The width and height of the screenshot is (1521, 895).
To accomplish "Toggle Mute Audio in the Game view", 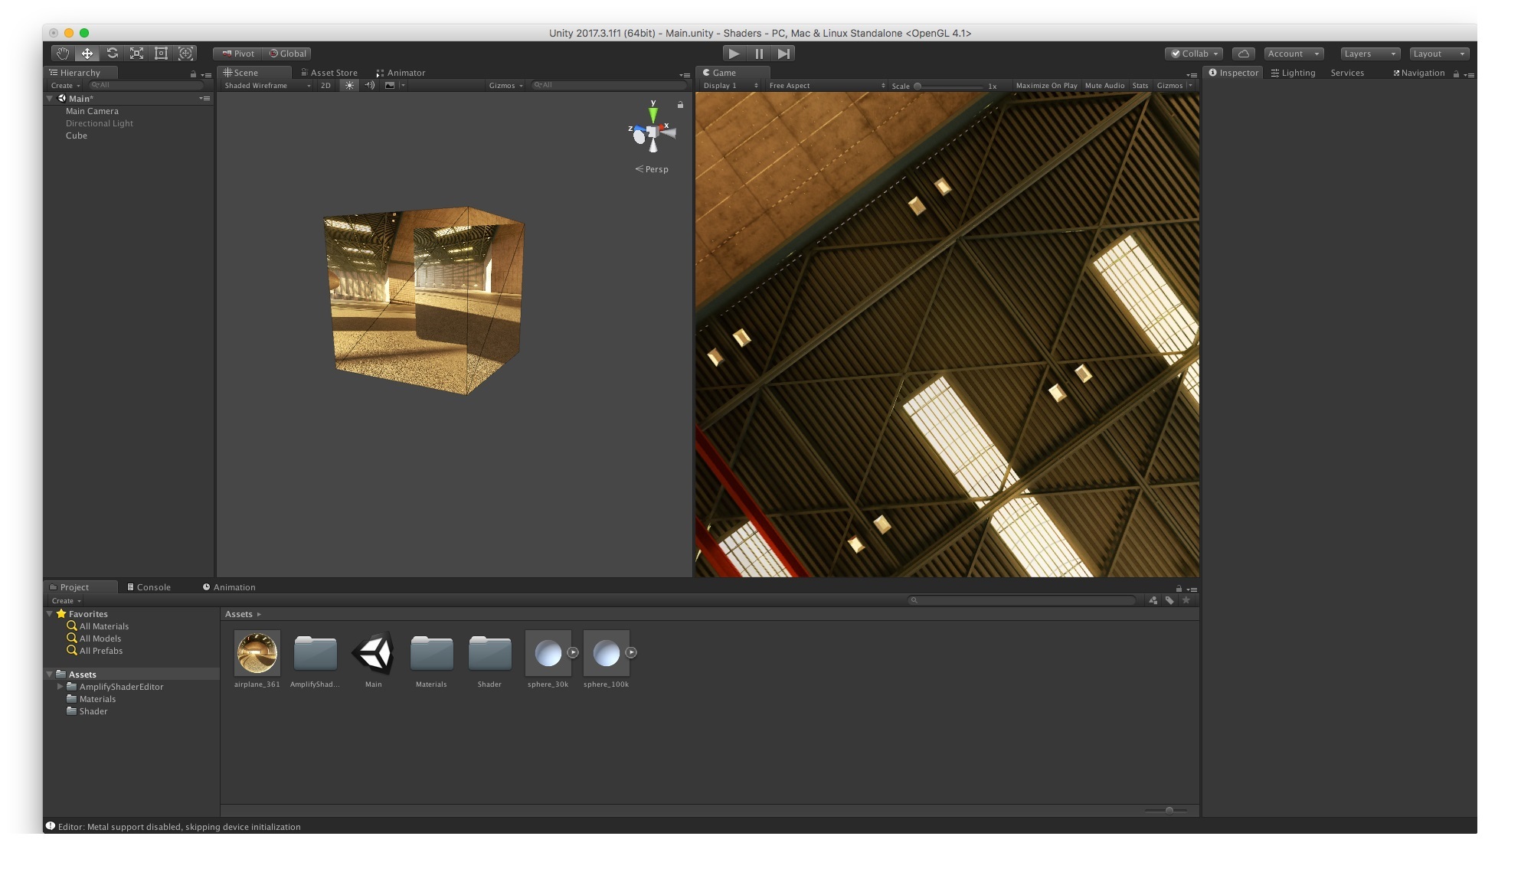I will [x=1104, y=85].
